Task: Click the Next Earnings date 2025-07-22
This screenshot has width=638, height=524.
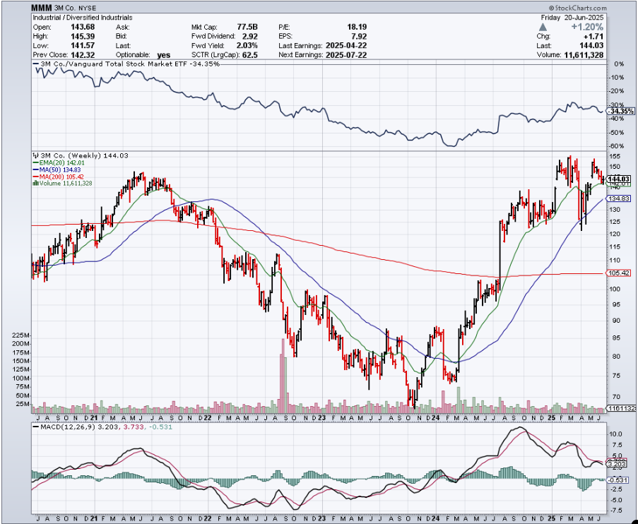Action: 346,55
